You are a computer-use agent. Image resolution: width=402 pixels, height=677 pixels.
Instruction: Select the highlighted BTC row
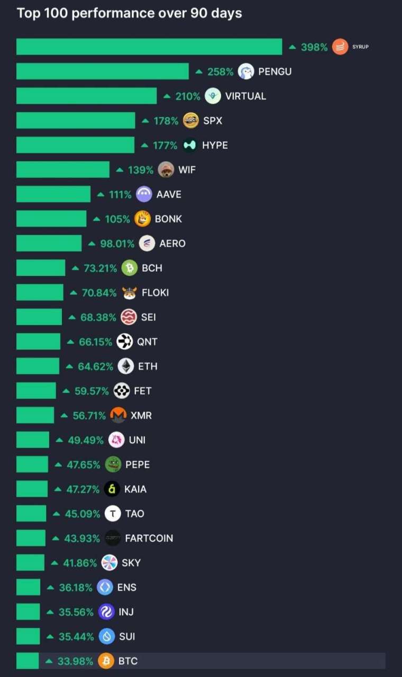[201, 661]
